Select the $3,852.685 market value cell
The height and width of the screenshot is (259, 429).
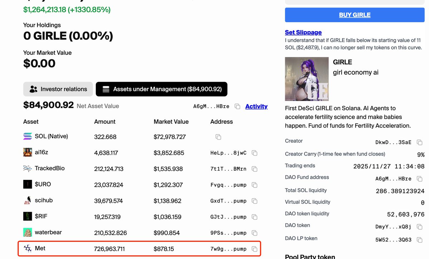(x=169, y=153)
